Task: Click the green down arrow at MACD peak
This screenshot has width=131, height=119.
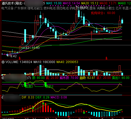Action: click(x=43, y=103)
